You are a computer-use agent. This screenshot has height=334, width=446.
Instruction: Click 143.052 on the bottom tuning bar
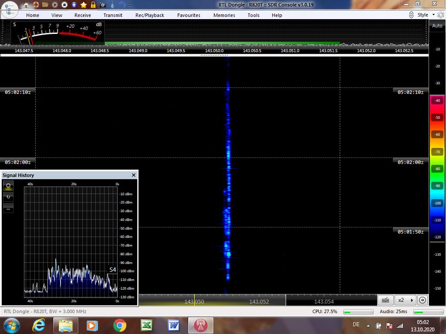click(259, 301)
